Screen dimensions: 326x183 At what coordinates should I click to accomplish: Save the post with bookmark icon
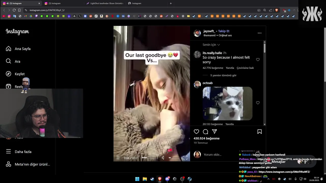[x=260, y=132]
